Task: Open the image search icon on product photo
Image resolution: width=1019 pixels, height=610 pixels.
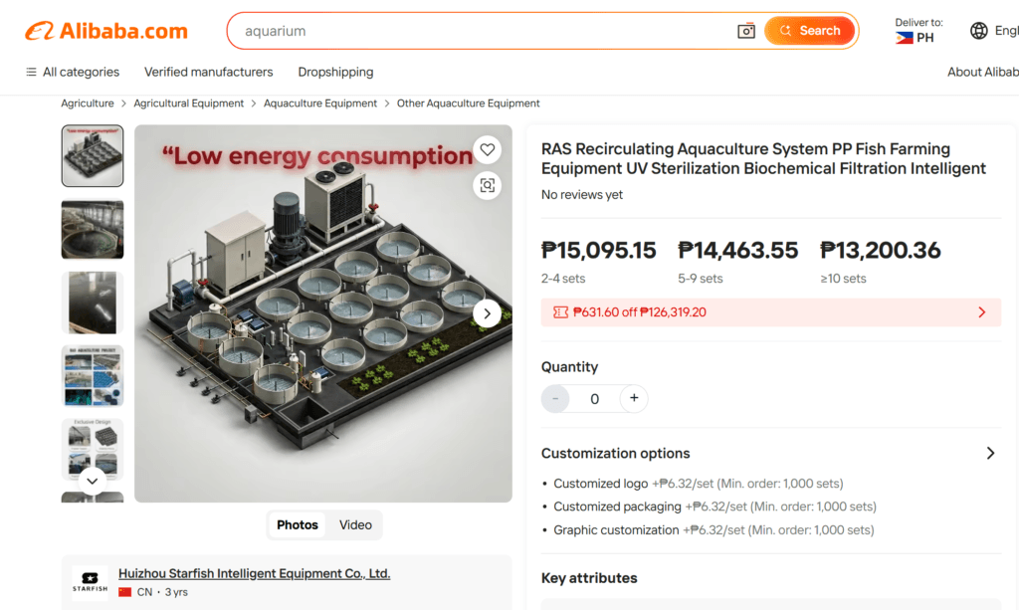Action: click(x=488, y=186)
